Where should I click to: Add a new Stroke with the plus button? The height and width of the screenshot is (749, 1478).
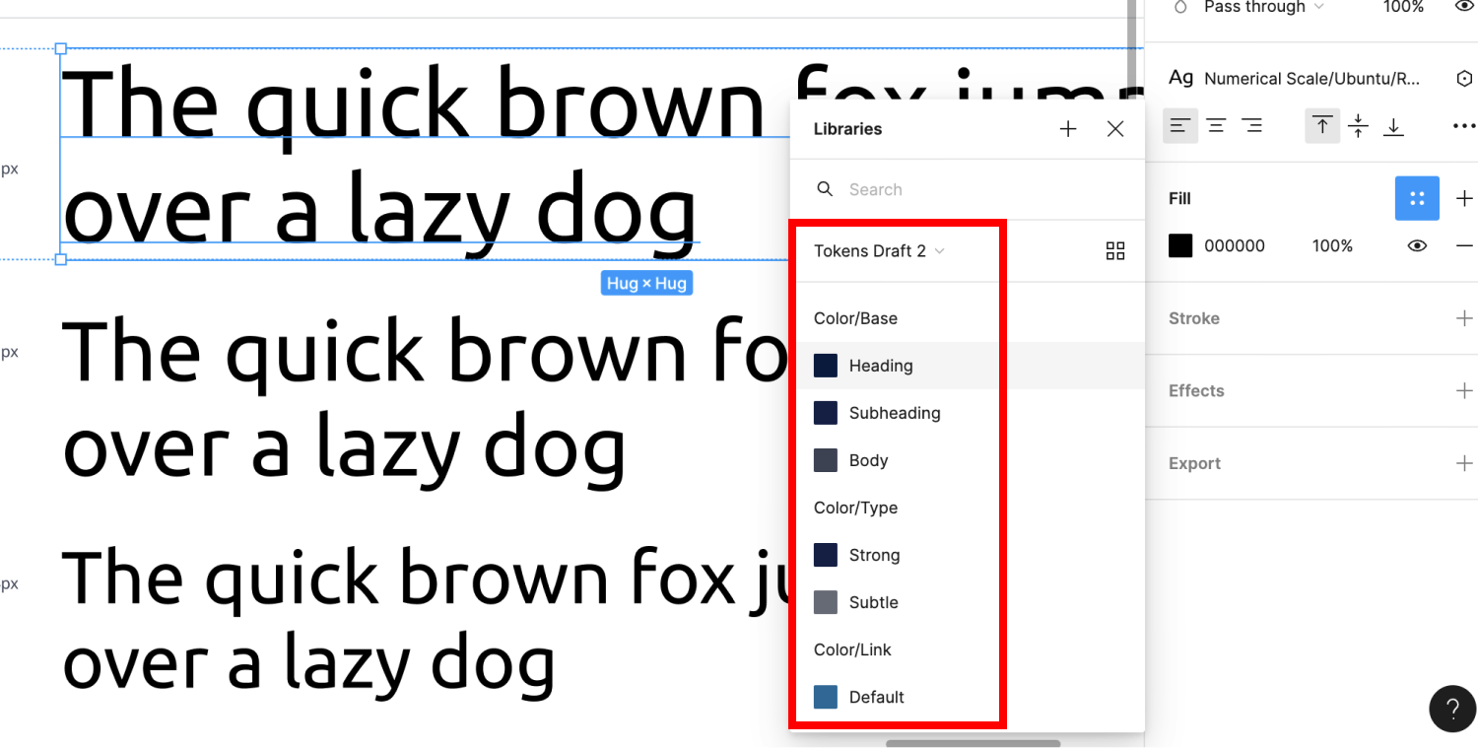coord(1464,318)
